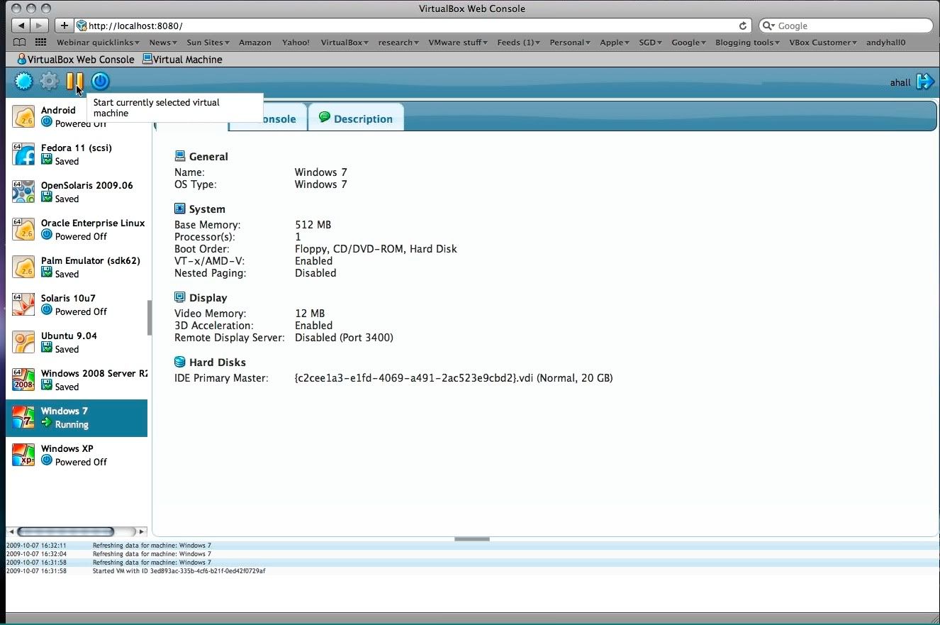Open the Feeds (1) bookmark dropdown

click(x=518, y=43)
